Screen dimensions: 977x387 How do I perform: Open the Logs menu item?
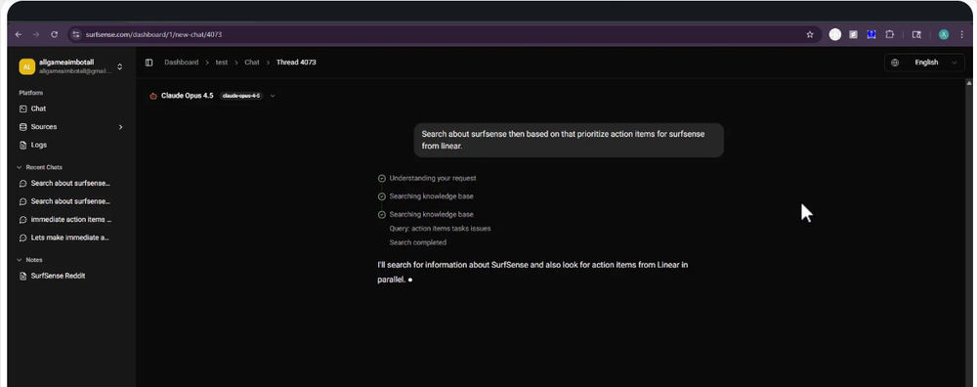click(71, 145)
